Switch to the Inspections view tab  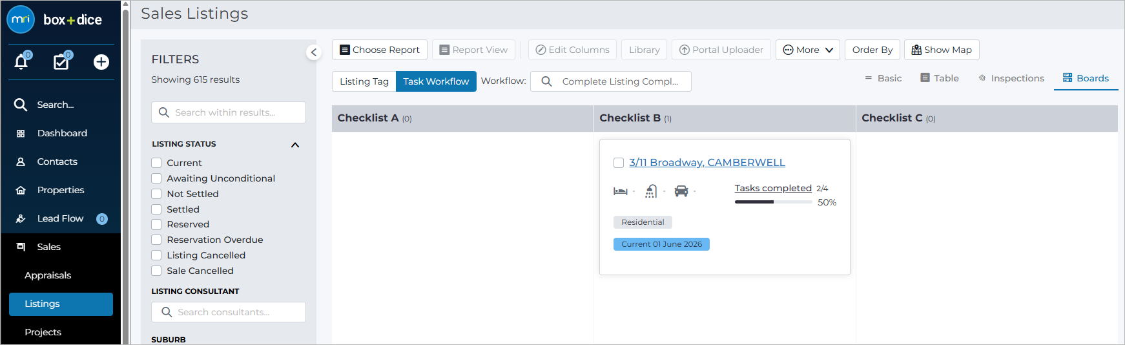tap(1011, 78)
